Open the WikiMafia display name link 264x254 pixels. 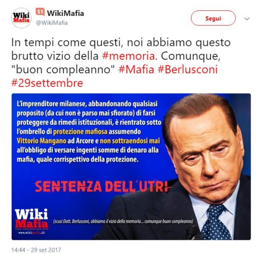65,13
